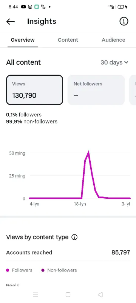Screen dimensions: 136x303
Task: Tap the system back triangle icon
Action: (100, 295)
